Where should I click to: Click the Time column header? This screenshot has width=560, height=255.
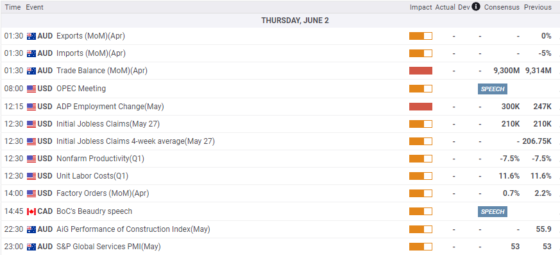pos(12,7)
